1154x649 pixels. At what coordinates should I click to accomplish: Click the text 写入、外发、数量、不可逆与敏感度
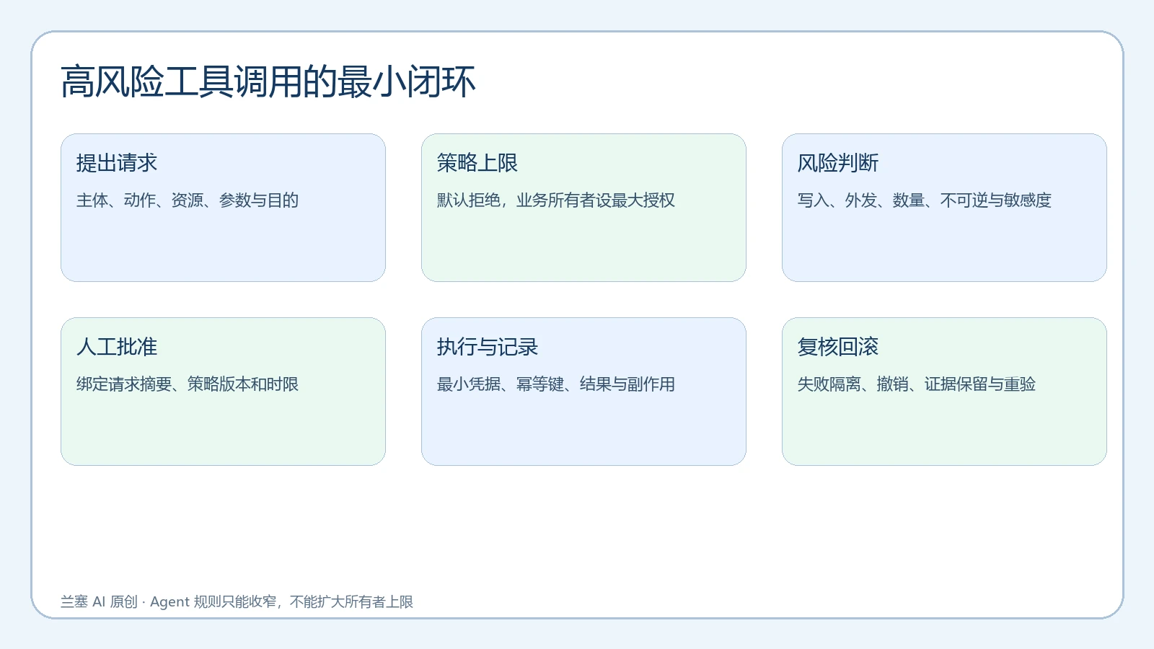(x=925, y=200)
